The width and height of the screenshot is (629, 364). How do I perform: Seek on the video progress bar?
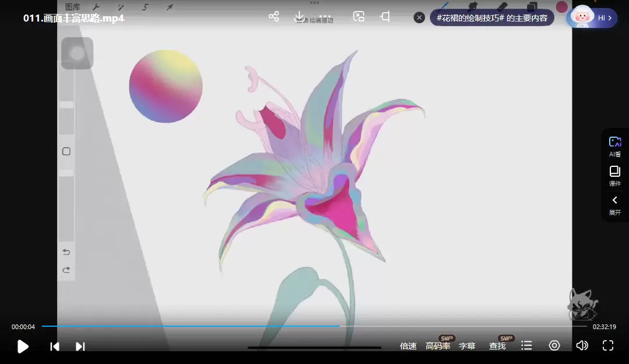(x=314, y=326)
